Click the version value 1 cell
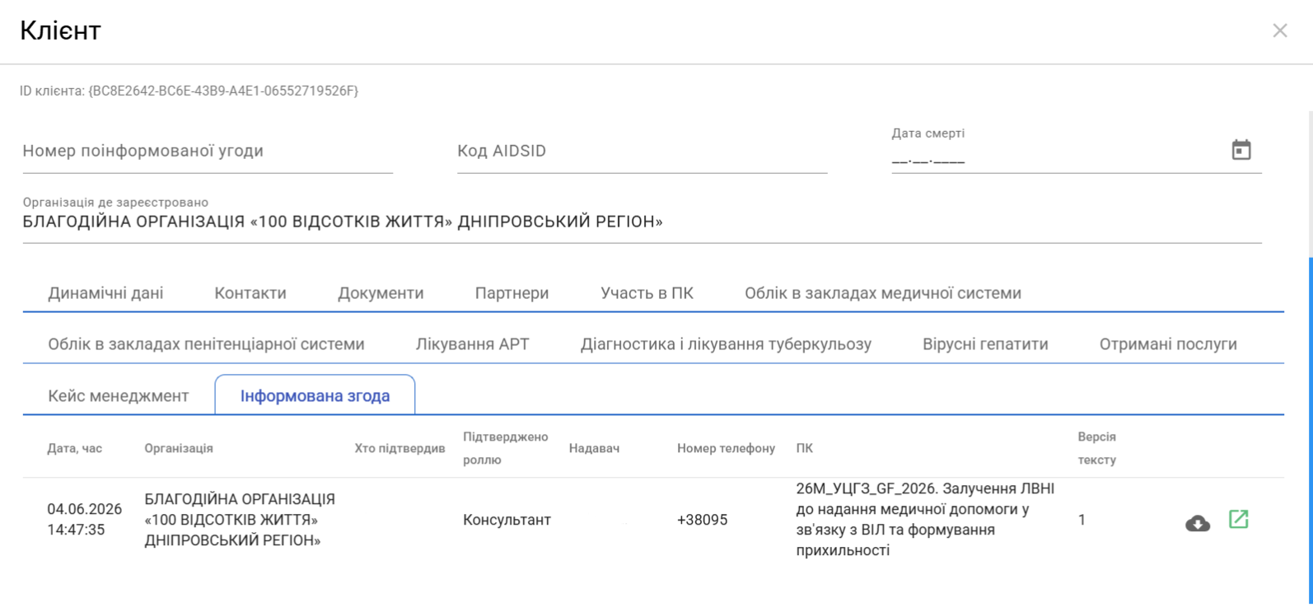The width and height of the screenshot is (1313, 612). coord(1082,520)
